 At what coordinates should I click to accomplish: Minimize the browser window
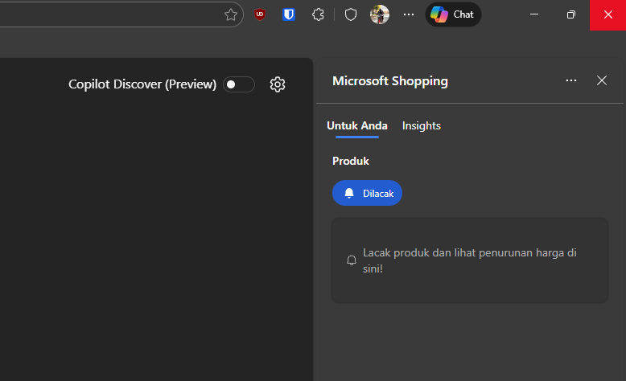[x=534, y=14]
